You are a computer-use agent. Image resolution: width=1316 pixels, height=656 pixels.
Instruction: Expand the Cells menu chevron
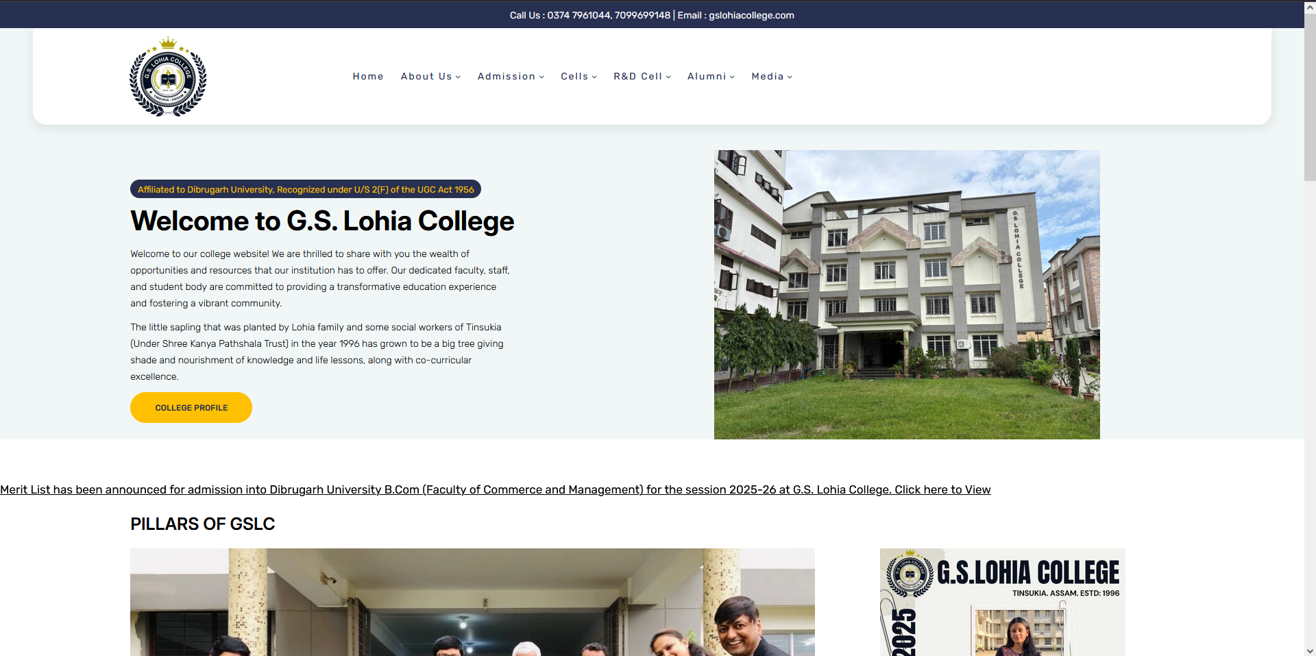pyautogui.click(x=594, y=77)
